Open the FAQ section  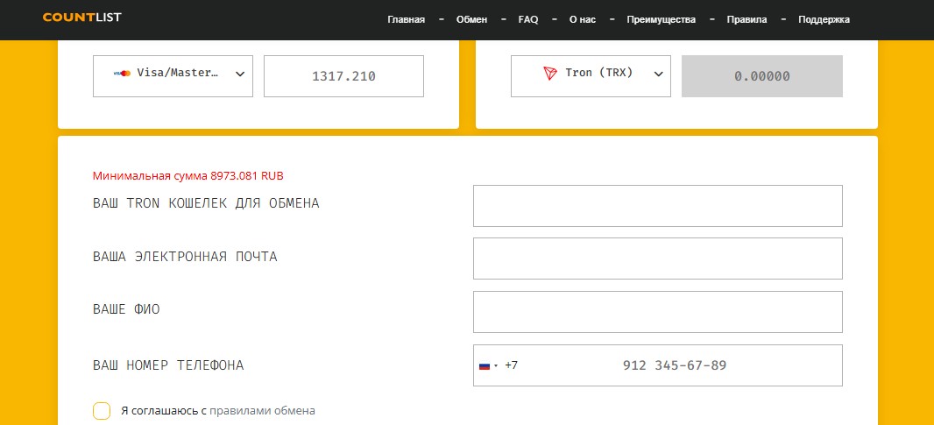pyautogui.click(x=527, y=19)
